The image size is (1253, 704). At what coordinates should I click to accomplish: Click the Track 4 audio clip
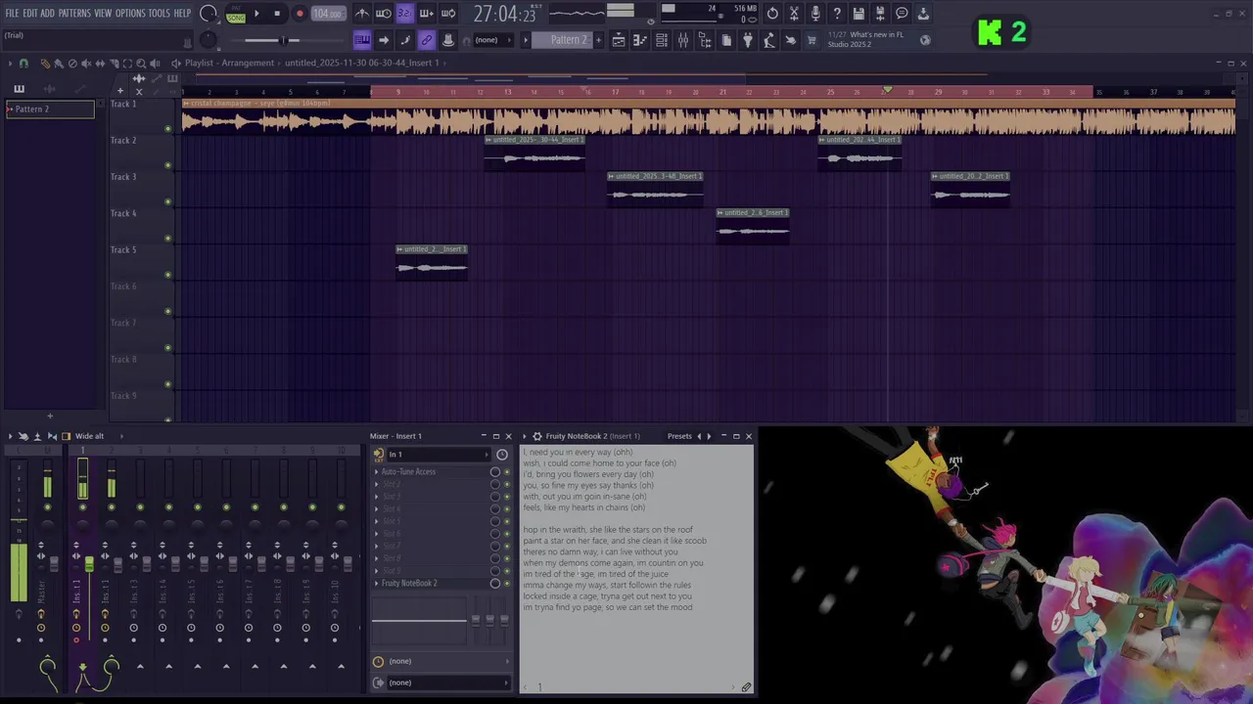(x=753, y=226)
